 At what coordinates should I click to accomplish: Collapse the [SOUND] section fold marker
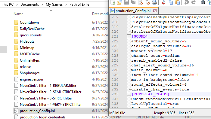point(129,36)
